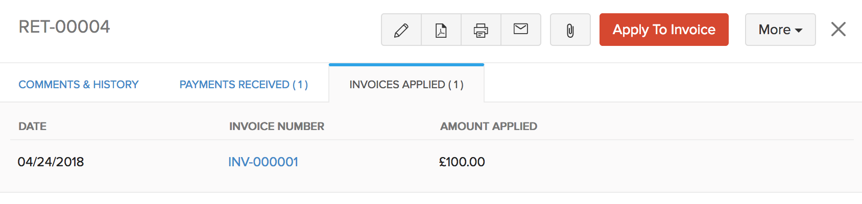Attach a file with the paperclip icon
Viewport: 862px width, 204px height.
pos(570,30)
